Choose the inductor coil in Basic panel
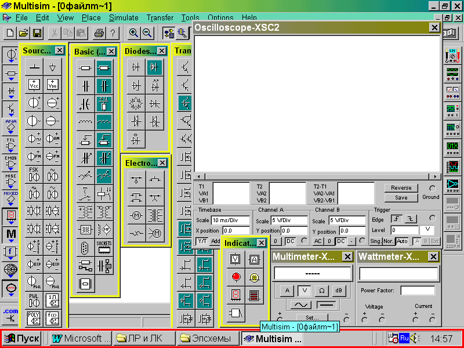Viewport: 464px width, 348px height. click(86, 122)
